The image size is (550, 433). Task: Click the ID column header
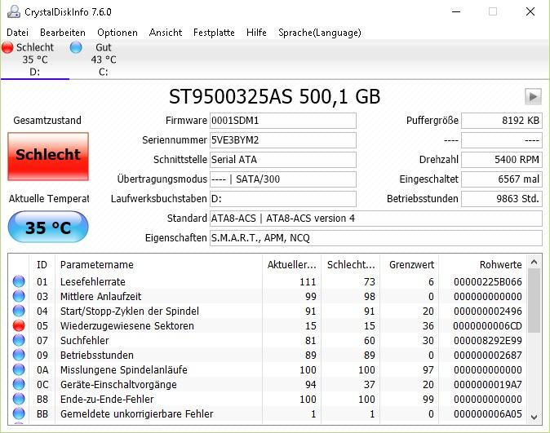point(42,265)
